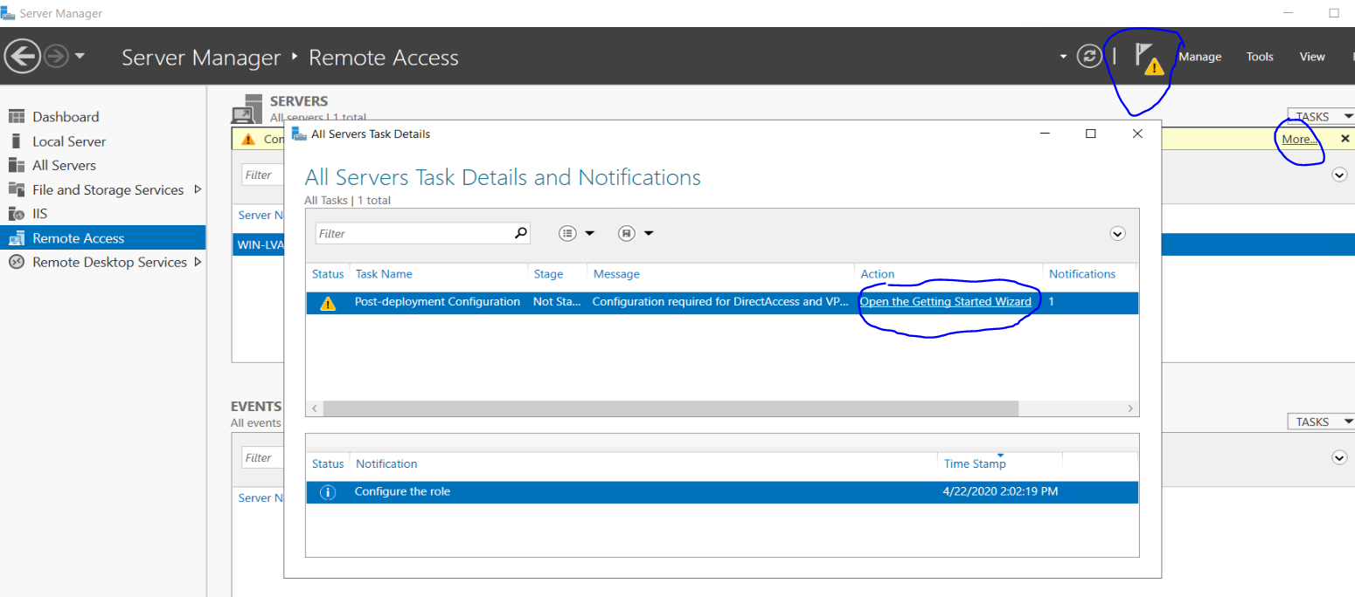Go to Dashboard in the sidebar
The height and width of the screenshot is (597, 1355).
(66, 117)
